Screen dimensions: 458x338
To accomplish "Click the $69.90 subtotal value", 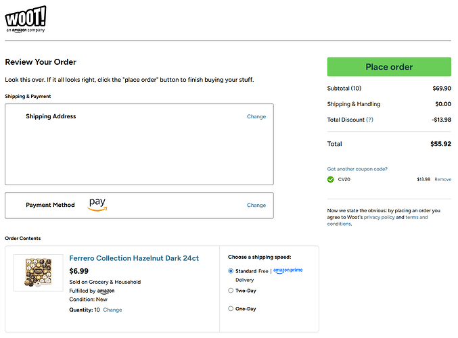I will click(x=442, y=88).
